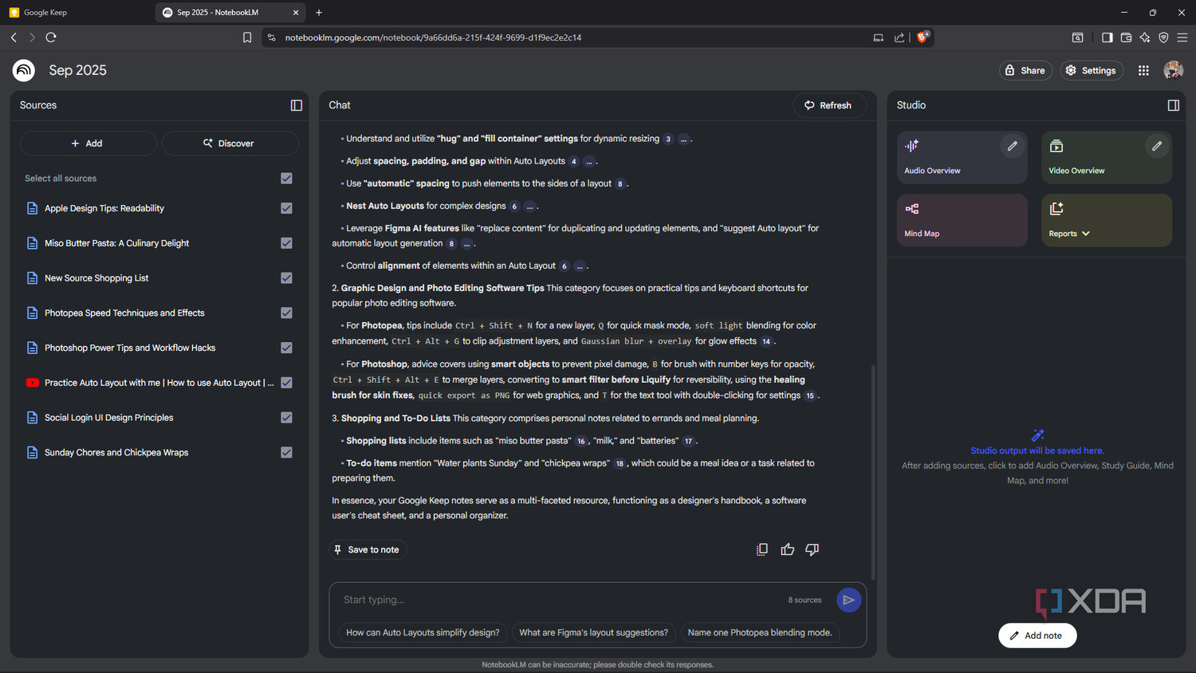
Task: Open the user account avatar
Action: pos(1173,70)
